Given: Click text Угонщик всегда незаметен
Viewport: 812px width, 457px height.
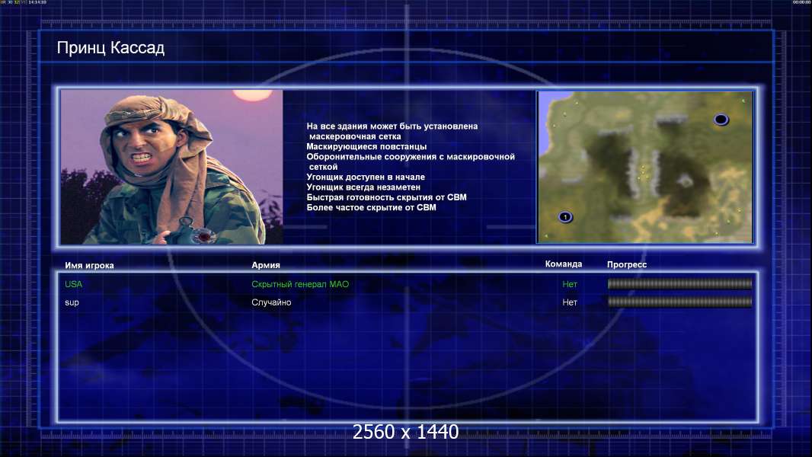Looking at the screenshot, I should [363, 187].
